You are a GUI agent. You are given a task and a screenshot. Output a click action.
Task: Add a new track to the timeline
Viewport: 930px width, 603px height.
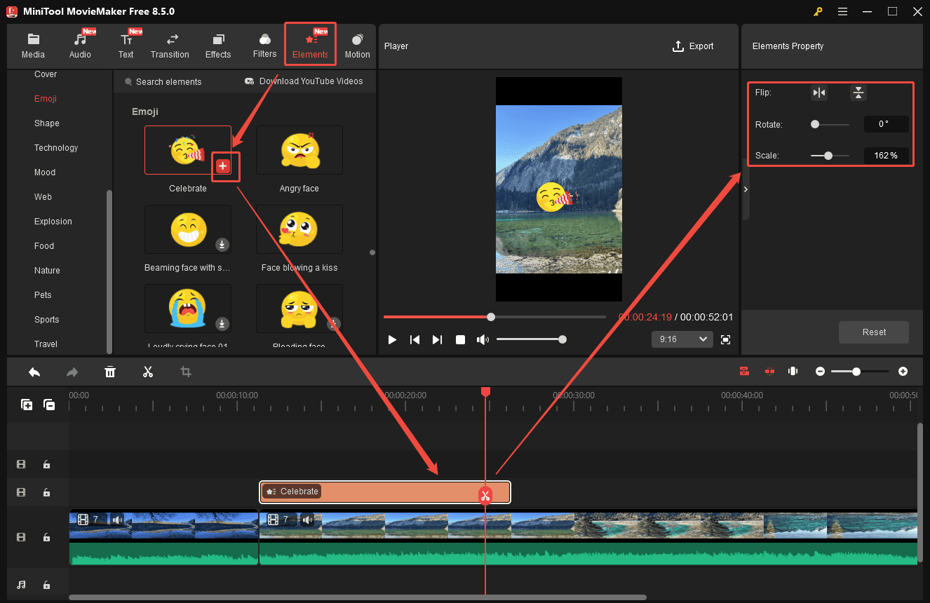(27, 405)
